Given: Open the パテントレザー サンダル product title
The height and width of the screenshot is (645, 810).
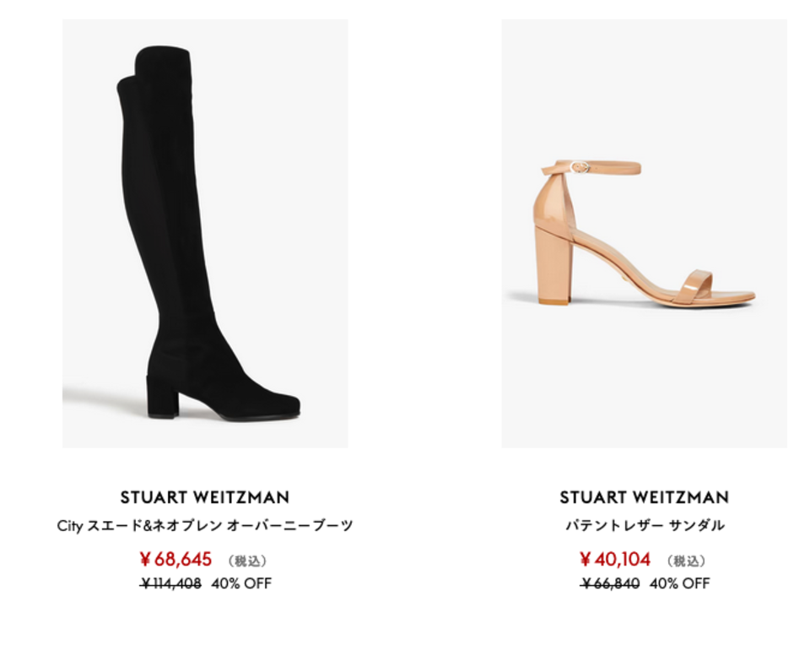Looking at the screenshot, I should pos(644,526).
